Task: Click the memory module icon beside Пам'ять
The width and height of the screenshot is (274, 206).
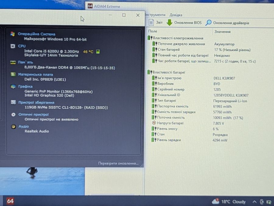Action: (13, 62)
